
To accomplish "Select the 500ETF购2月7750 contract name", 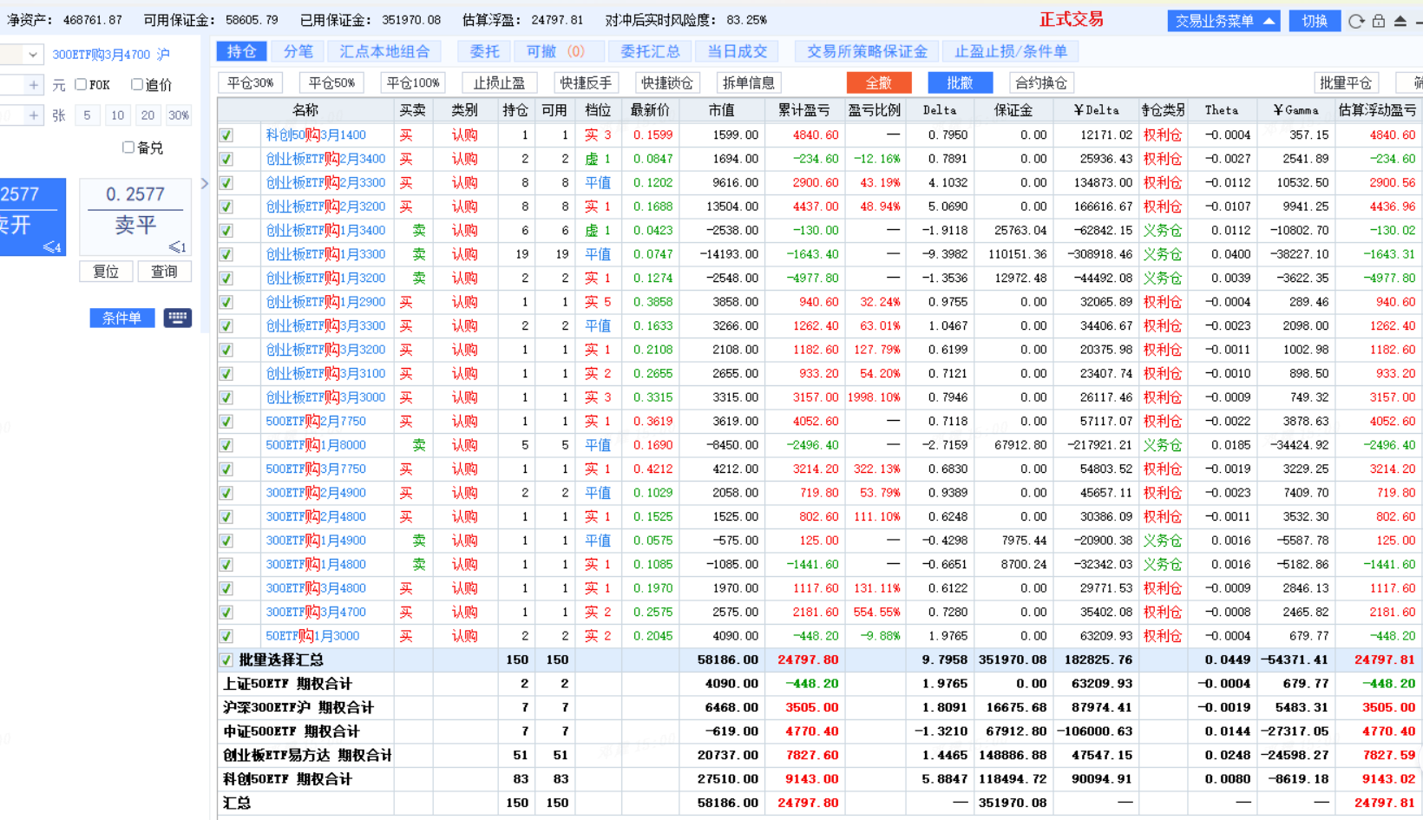I will coord(316,422).
